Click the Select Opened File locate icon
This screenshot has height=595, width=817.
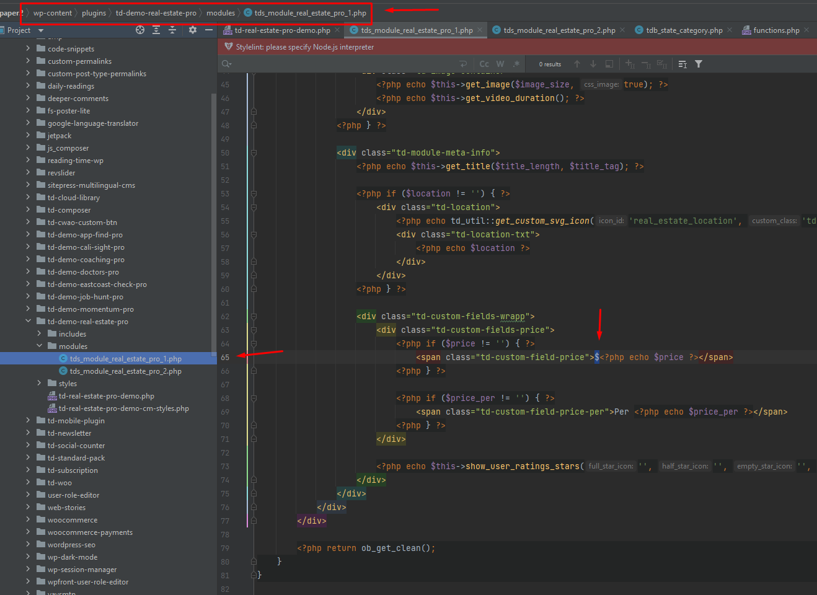140,30
